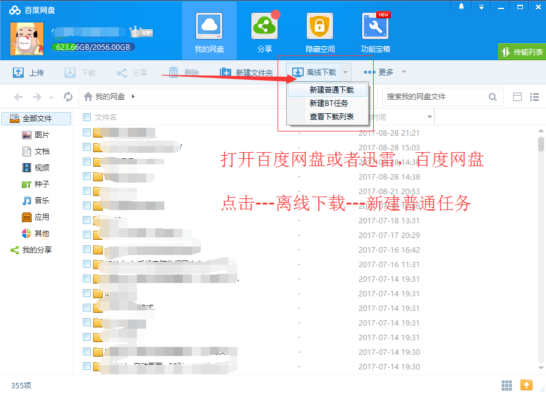Open navigation history dropdown arrow

coord(51,97)
